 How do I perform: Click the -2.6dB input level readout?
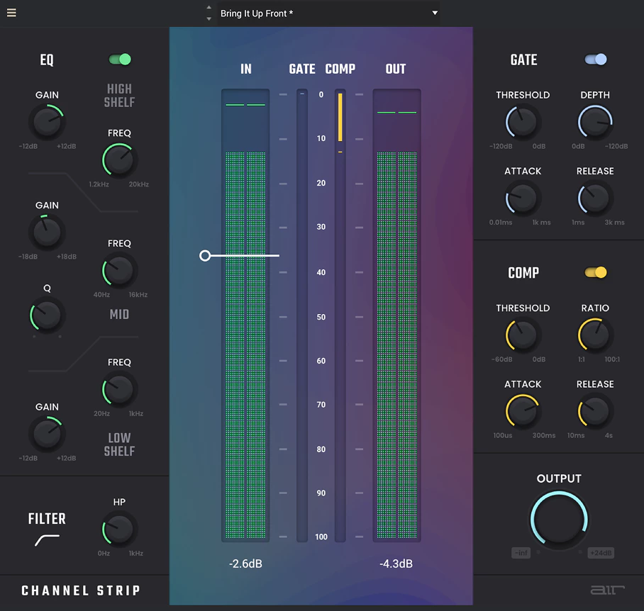245,564
